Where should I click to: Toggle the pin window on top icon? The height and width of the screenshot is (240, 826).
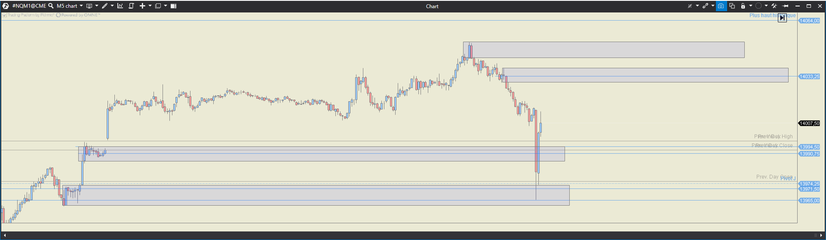[x=785, y=6]
